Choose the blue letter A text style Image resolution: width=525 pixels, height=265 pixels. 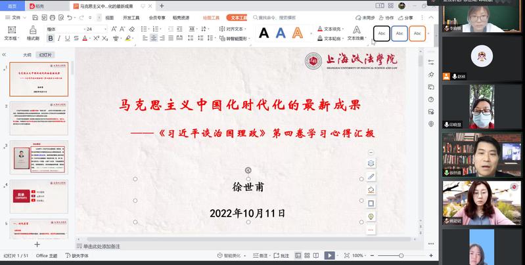tap(281, 33)
